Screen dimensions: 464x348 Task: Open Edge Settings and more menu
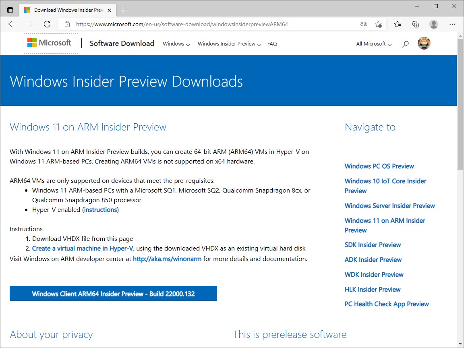click(452, 24)
